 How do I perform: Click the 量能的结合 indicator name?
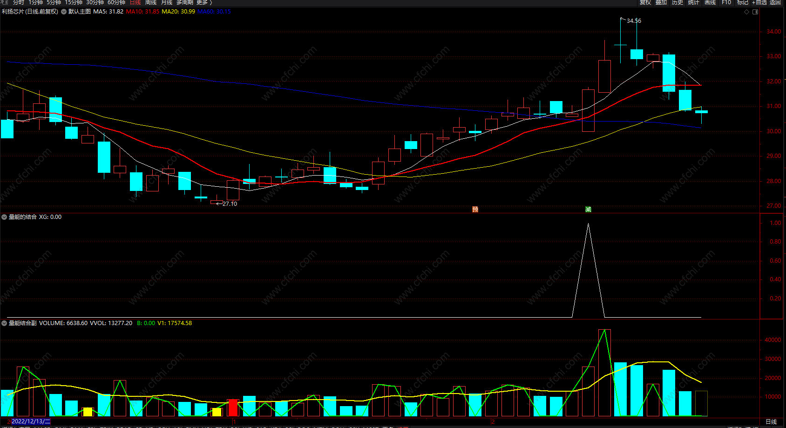pos(22,217)
